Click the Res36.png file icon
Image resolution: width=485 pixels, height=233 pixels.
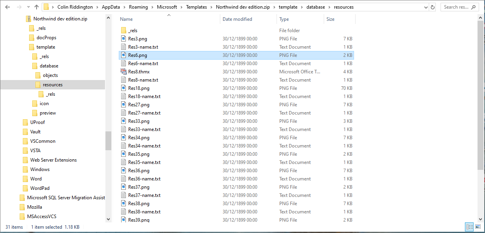[124, 171]
